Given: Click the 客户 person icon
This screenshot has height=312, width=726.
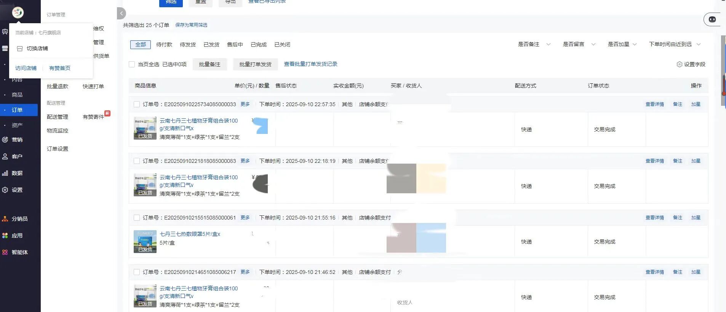Looking at the screenshot, I should pos(5,156).
